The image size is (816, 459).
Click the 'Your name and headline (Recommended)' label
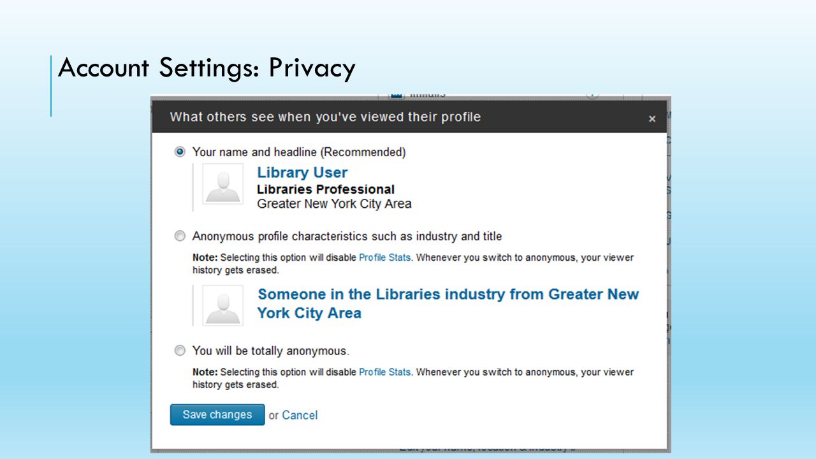pos(299,152)
